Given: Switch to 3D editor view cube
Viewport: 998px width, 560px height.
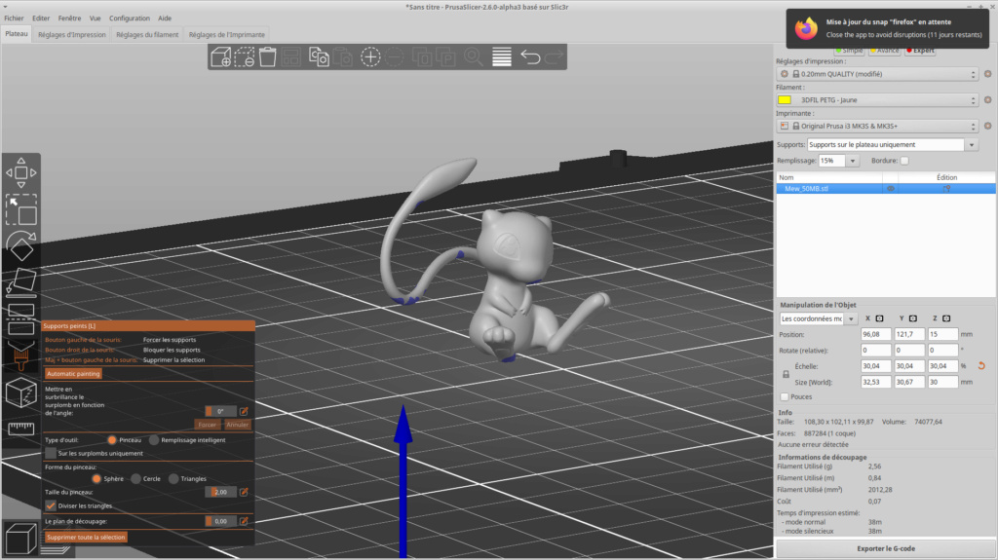Looking at the screenshot, I should (21, 539).
